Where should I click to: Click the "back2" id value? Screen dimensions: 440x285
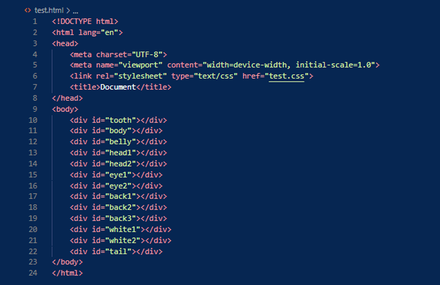click(x=123, y=207)
